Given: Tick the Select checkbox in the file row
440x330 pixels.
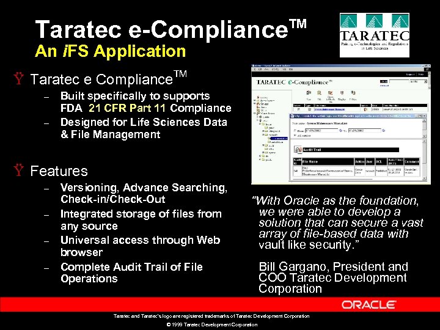Looking at the screenshot, I should pyautogui.click(x=298, y=109).
